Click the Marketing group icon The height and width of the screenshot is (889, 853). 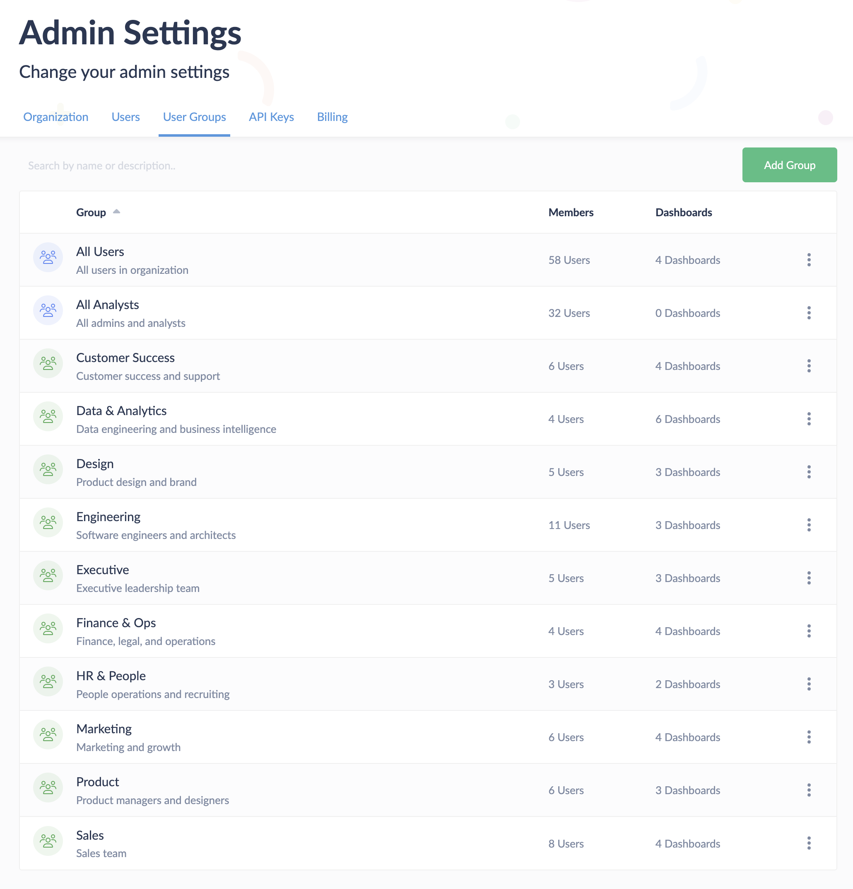[48, 734]
